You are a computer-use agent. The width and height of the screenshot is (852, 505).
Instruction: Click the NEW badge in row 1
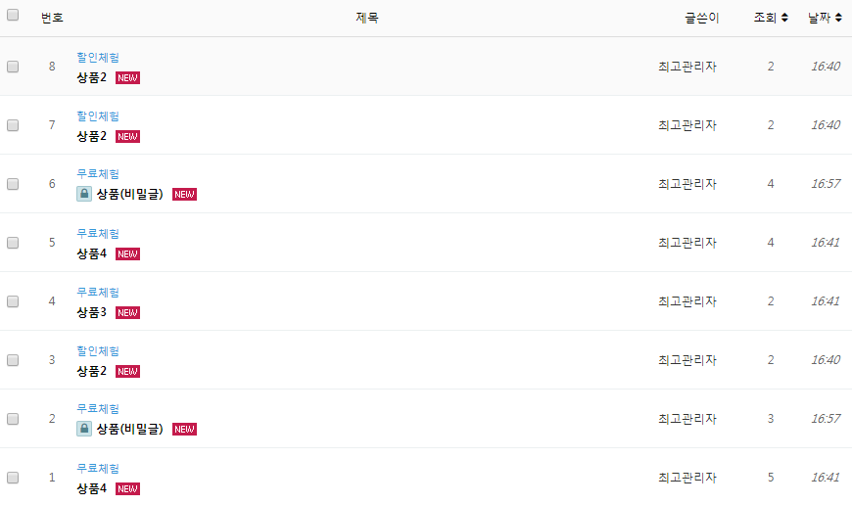127,488
